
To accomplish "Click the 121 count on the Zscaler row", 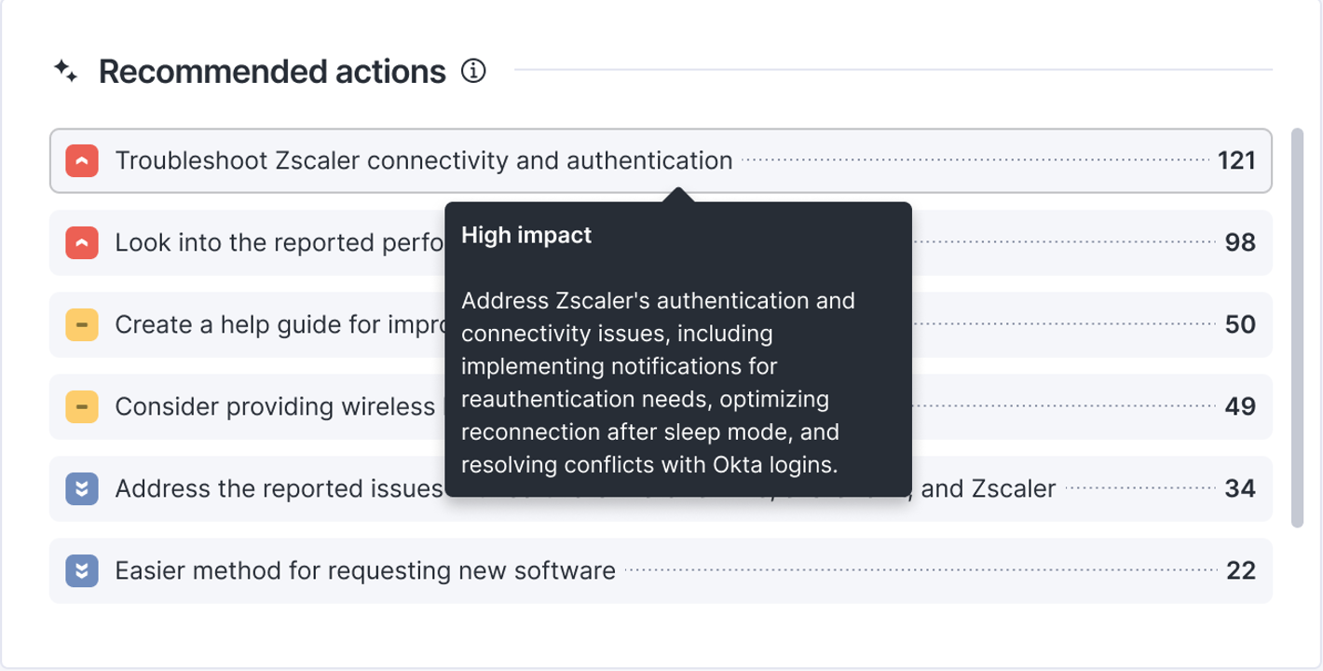I will [1236, 161].
